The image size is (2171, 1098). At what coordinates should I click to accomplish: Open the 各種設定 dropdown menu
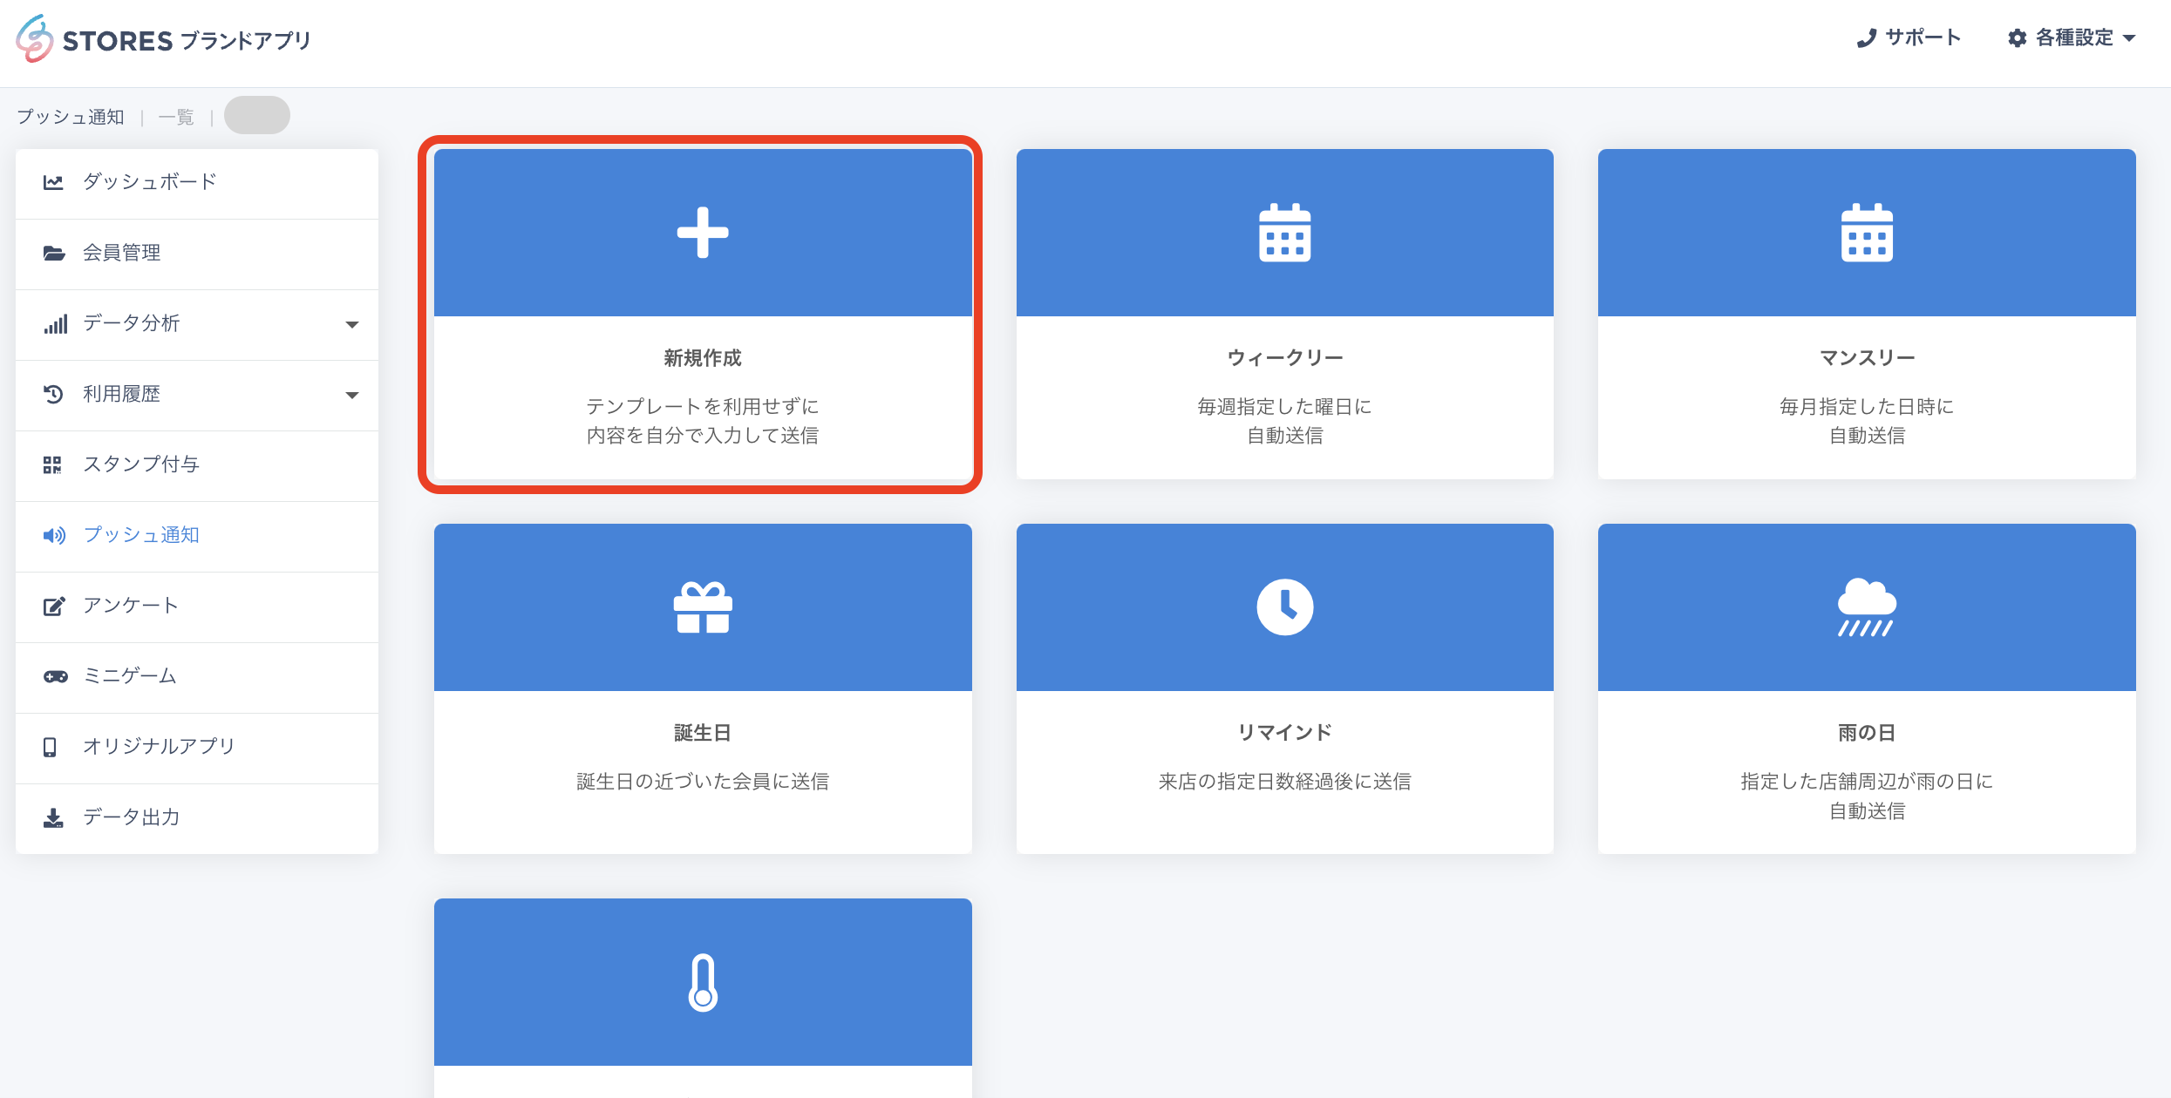point(2072,37)
